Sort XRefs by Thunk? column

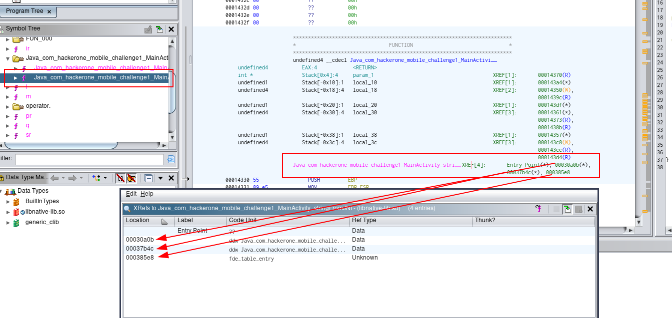coord(533,221)
